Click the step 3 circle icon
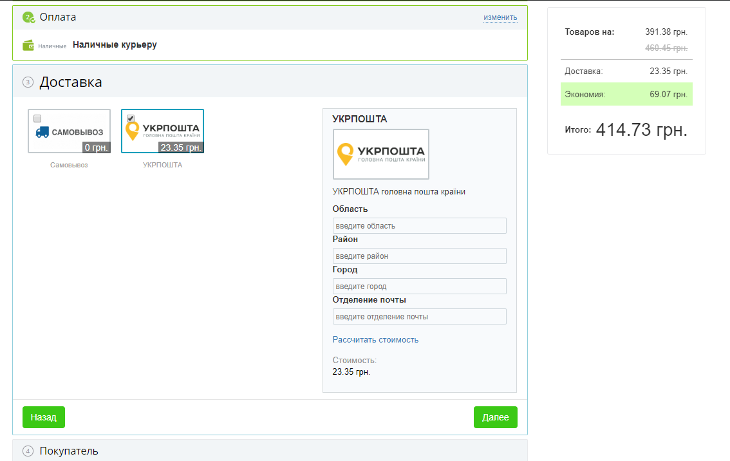This screenshot has height=461, width=730. click(x=28, y=82)
